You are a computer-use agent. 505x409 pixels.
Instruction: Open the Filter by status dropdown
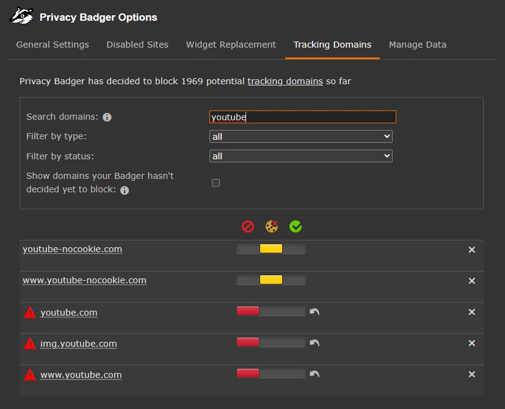click(301, 156)
